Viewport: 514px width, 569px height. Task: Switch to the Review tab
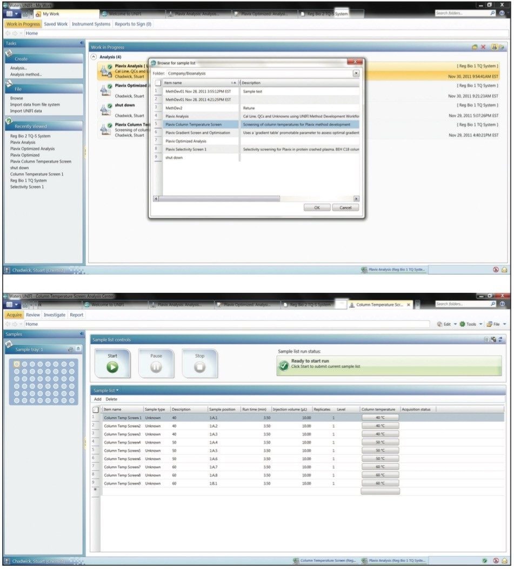[x=32, y=314]
